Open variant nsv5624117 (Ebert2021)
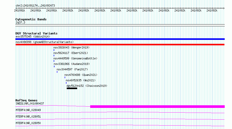Screen dimensions: 232x129 tap(71, 53)
